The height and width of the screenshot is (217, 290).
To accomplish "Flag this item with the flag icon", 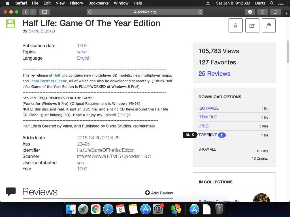I will [x=268, y=25].
